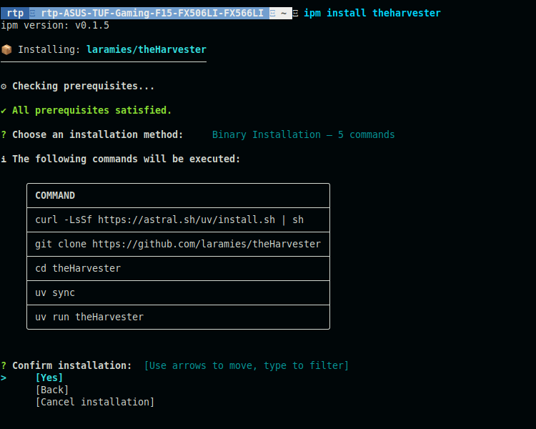Click the typed ipm install theharvester command
536x429 pixels.
click(x=372, y=14)
